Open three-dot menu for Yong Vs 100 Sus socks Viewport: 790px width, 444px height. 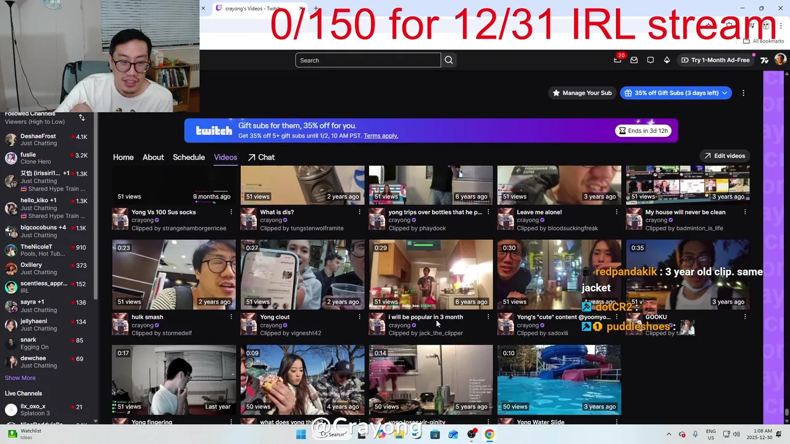231,212
